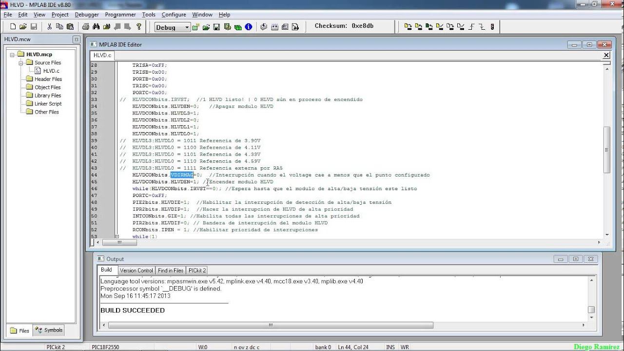Open the Tools menu
The height and width of the screenshot is (351, 624).
(149, 15)
